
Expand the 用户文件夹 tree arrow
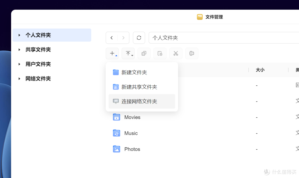pyautogui.click(x=19, y=64)
